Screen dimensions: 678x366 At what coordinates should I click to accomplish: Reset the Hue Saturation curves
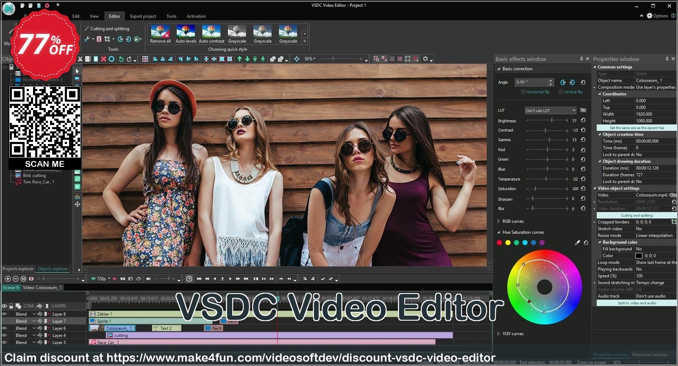tap(586, 243)
